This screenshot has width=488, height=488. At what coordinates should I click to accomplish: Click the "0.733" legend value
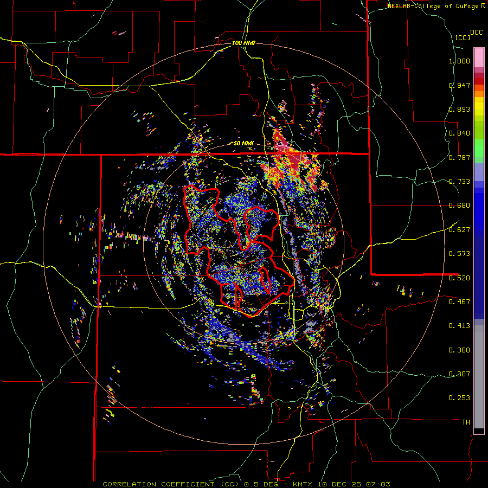point(459,182)
